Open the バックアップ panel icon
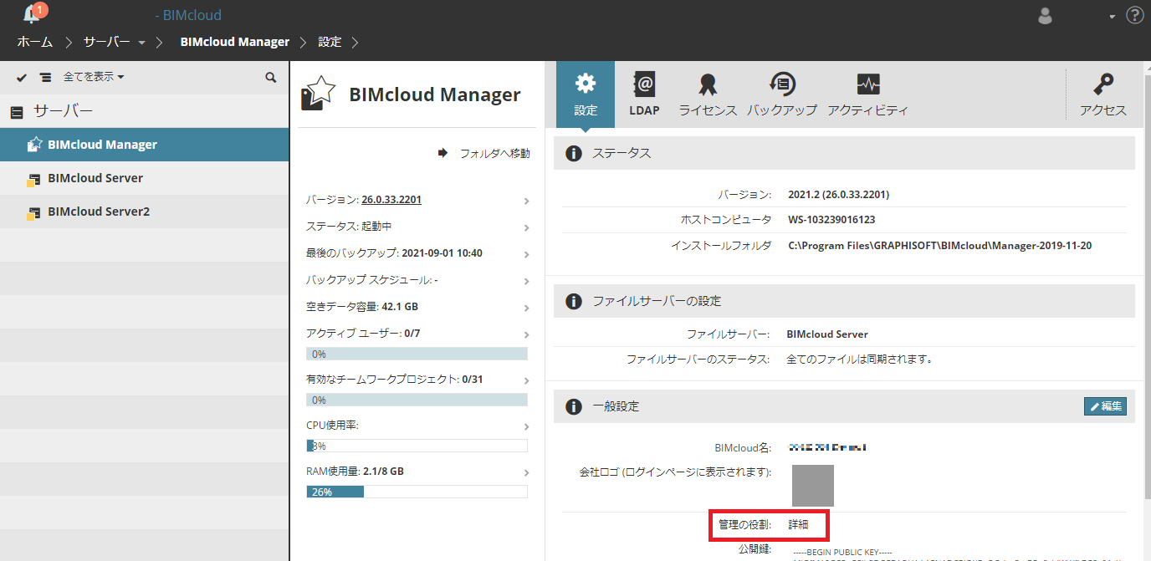 [x=782, y=94]
